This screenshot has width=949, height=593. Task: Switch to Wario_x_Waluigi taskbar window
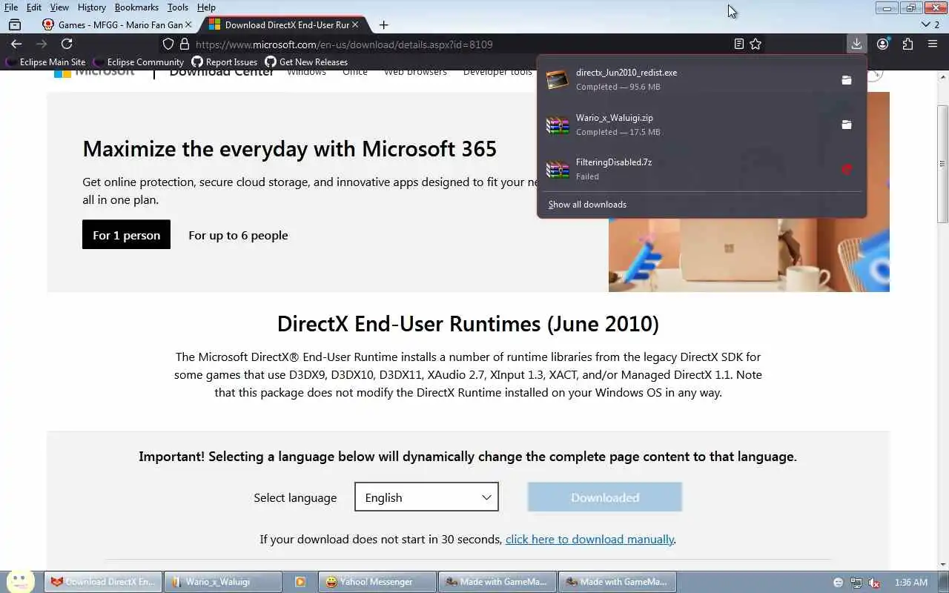point(222,582)
